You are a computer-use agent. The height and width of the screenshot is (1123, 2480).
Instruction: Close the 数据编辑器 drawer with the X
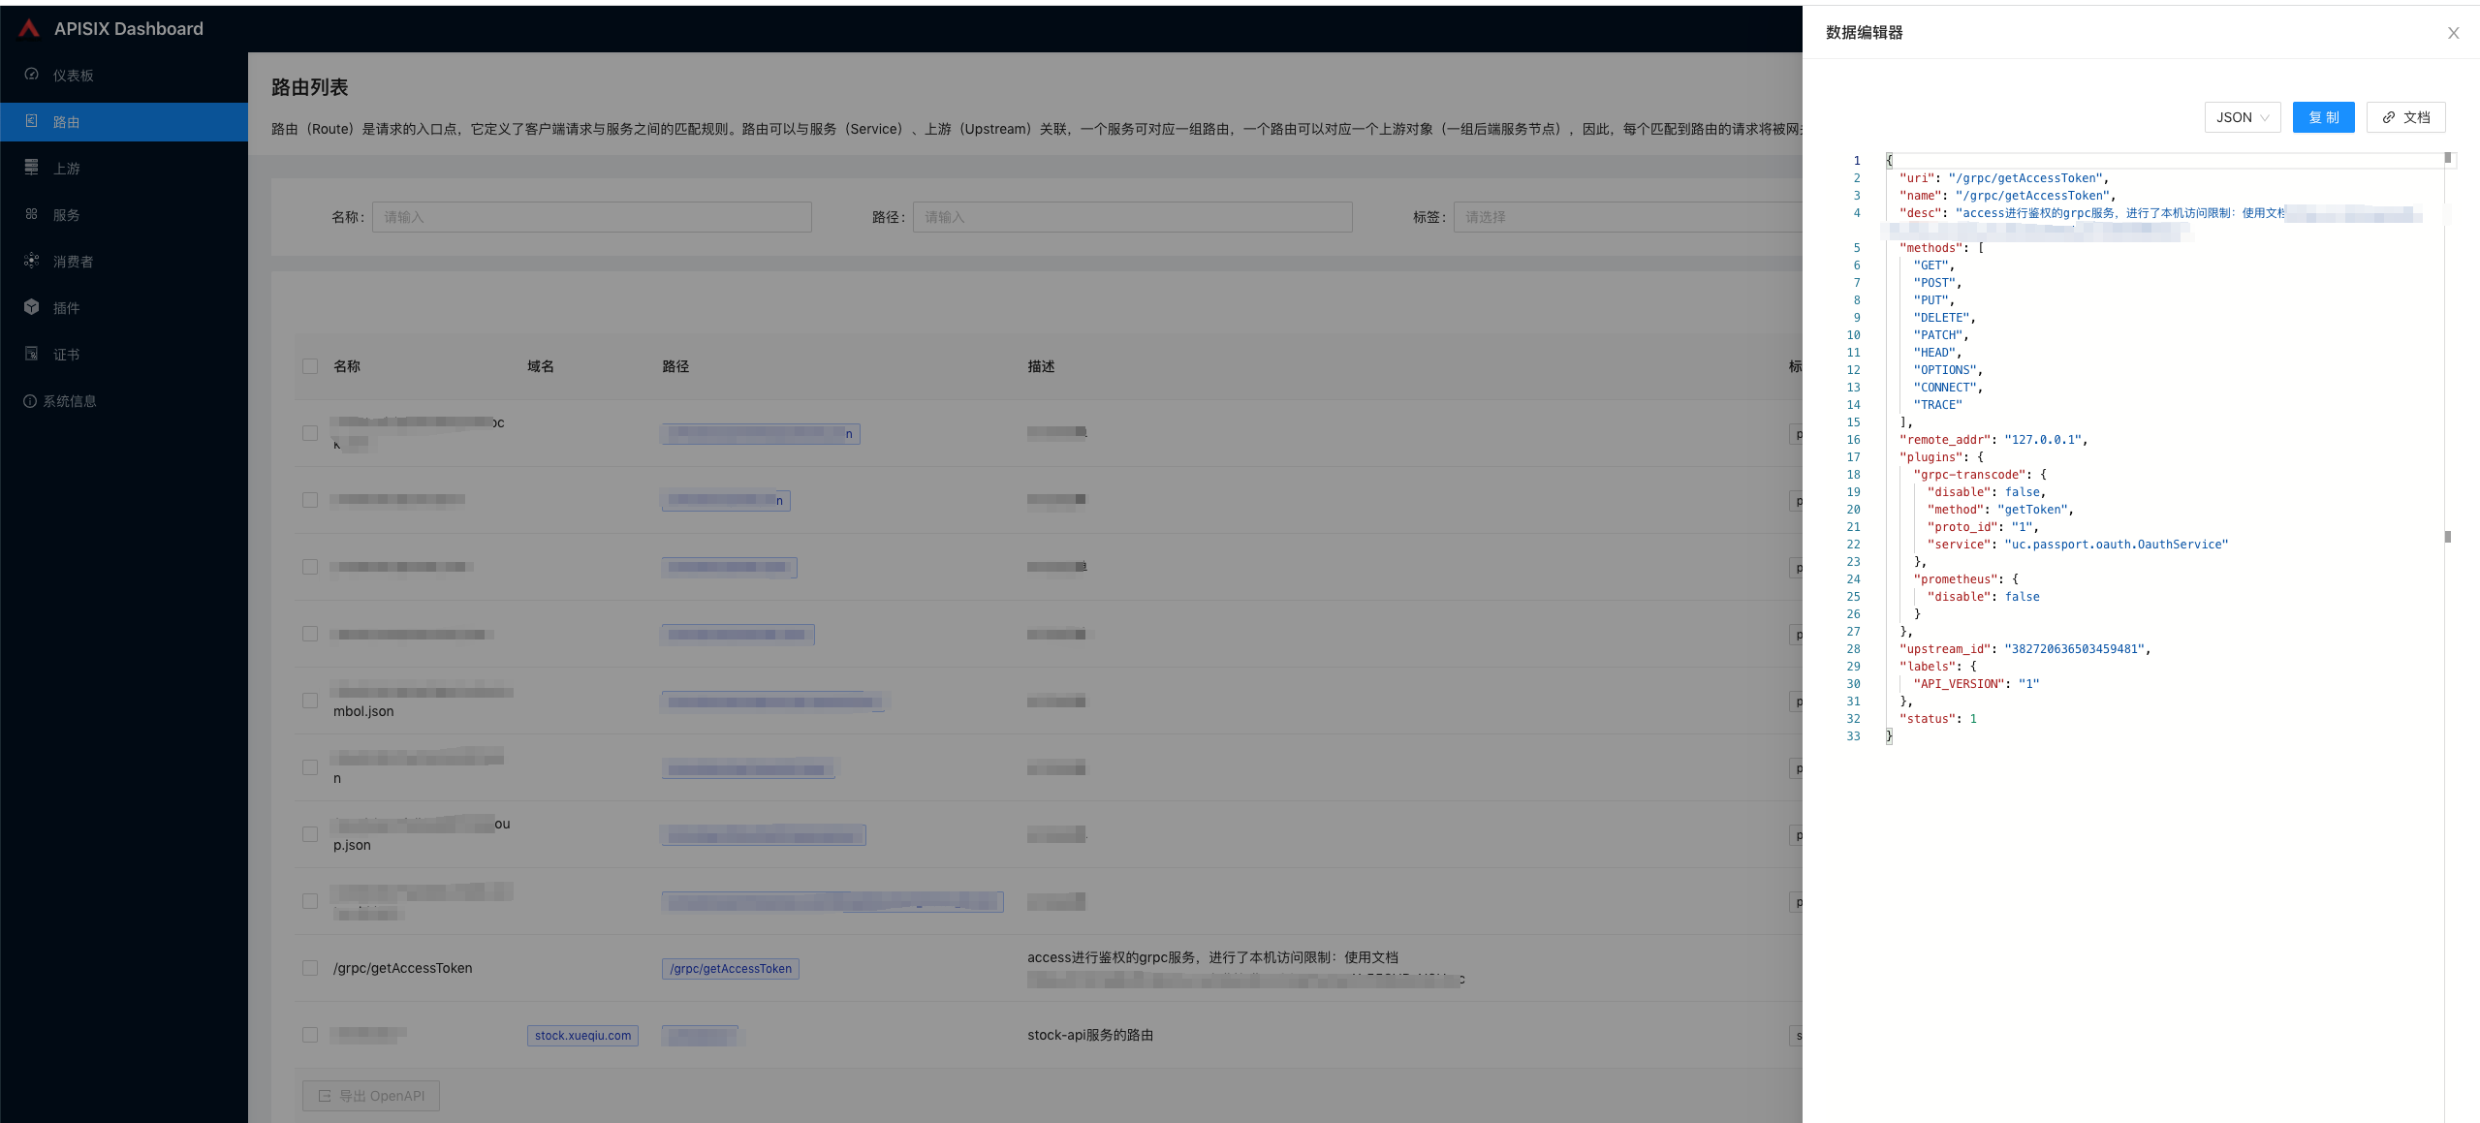pyautogui.click(x=2453, y=33)
